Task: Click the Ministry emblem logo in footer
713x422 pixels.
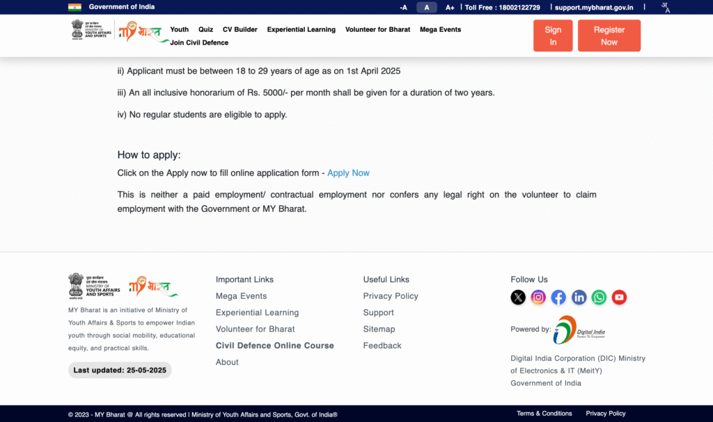Action: click(94, 286)
